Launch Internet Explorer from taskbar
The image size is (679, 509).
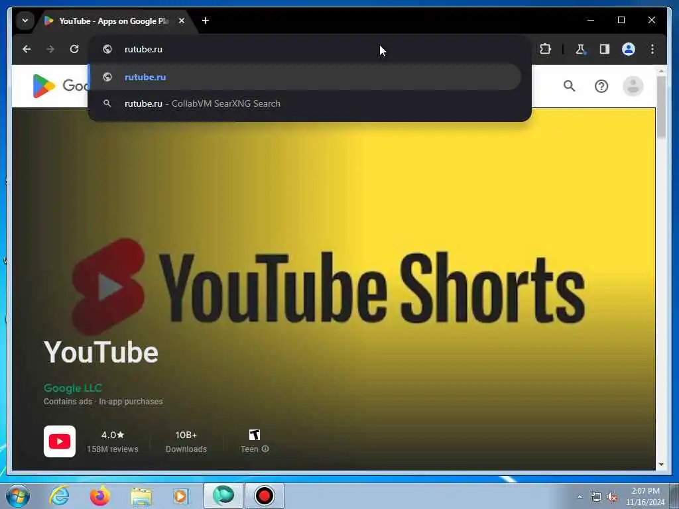tap(59, 496)
